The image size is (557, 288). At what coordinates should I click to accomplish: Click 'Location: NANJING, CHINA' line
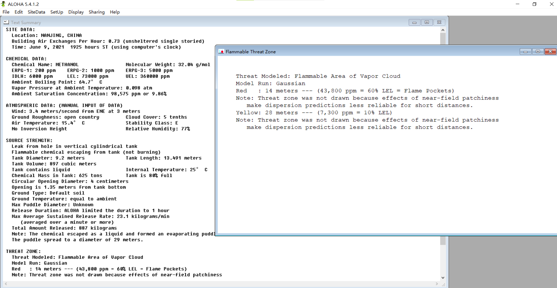pos(47,35)
